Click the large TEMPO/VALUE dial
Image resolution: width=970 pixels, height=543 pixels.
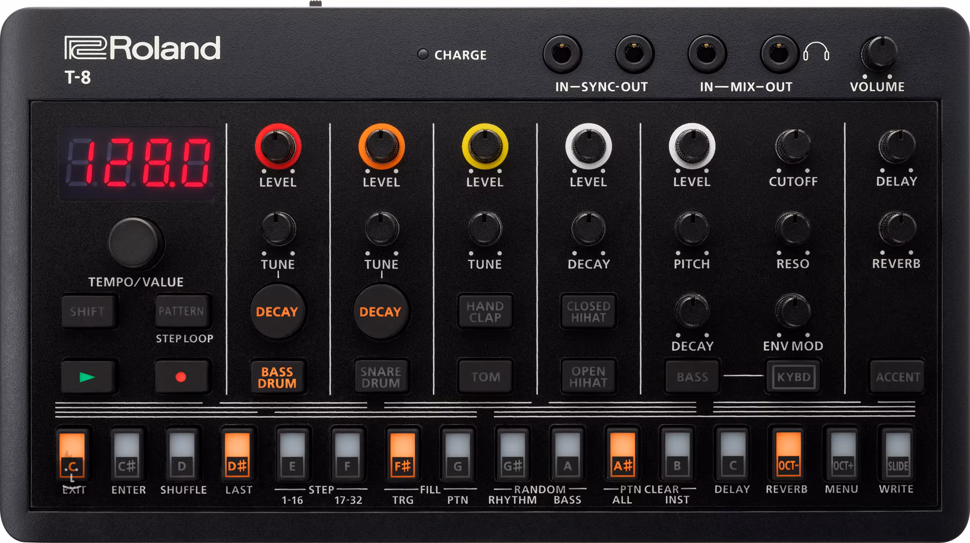click(135, 243)
